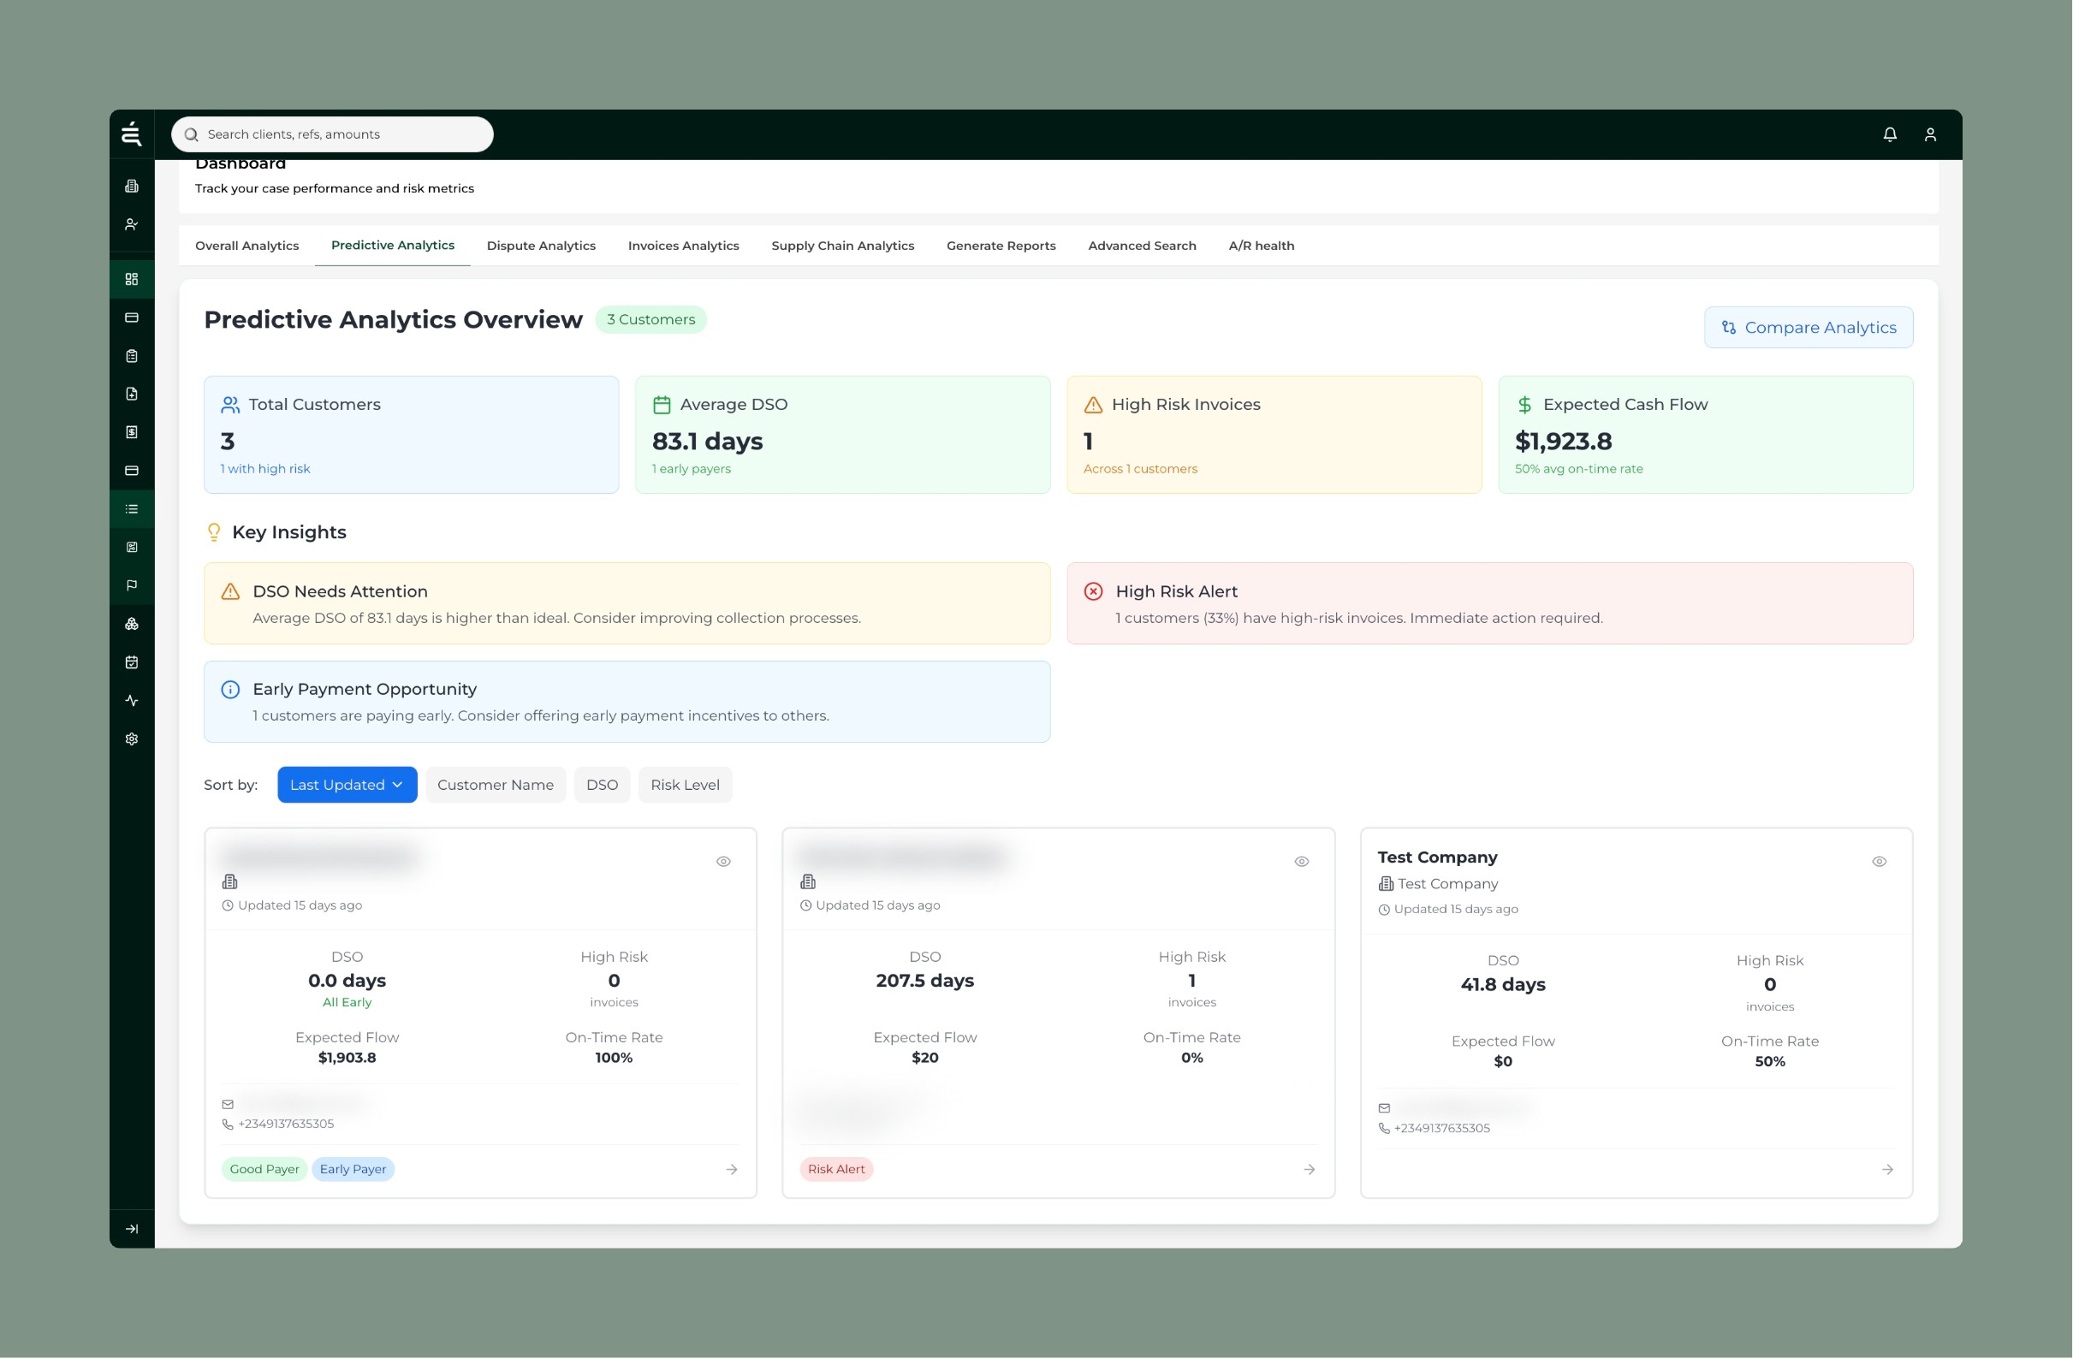The height and width of the screenshot is (1359, 2073).
Task: Click the Risk Alert tag
Action: click(835, 1169)
